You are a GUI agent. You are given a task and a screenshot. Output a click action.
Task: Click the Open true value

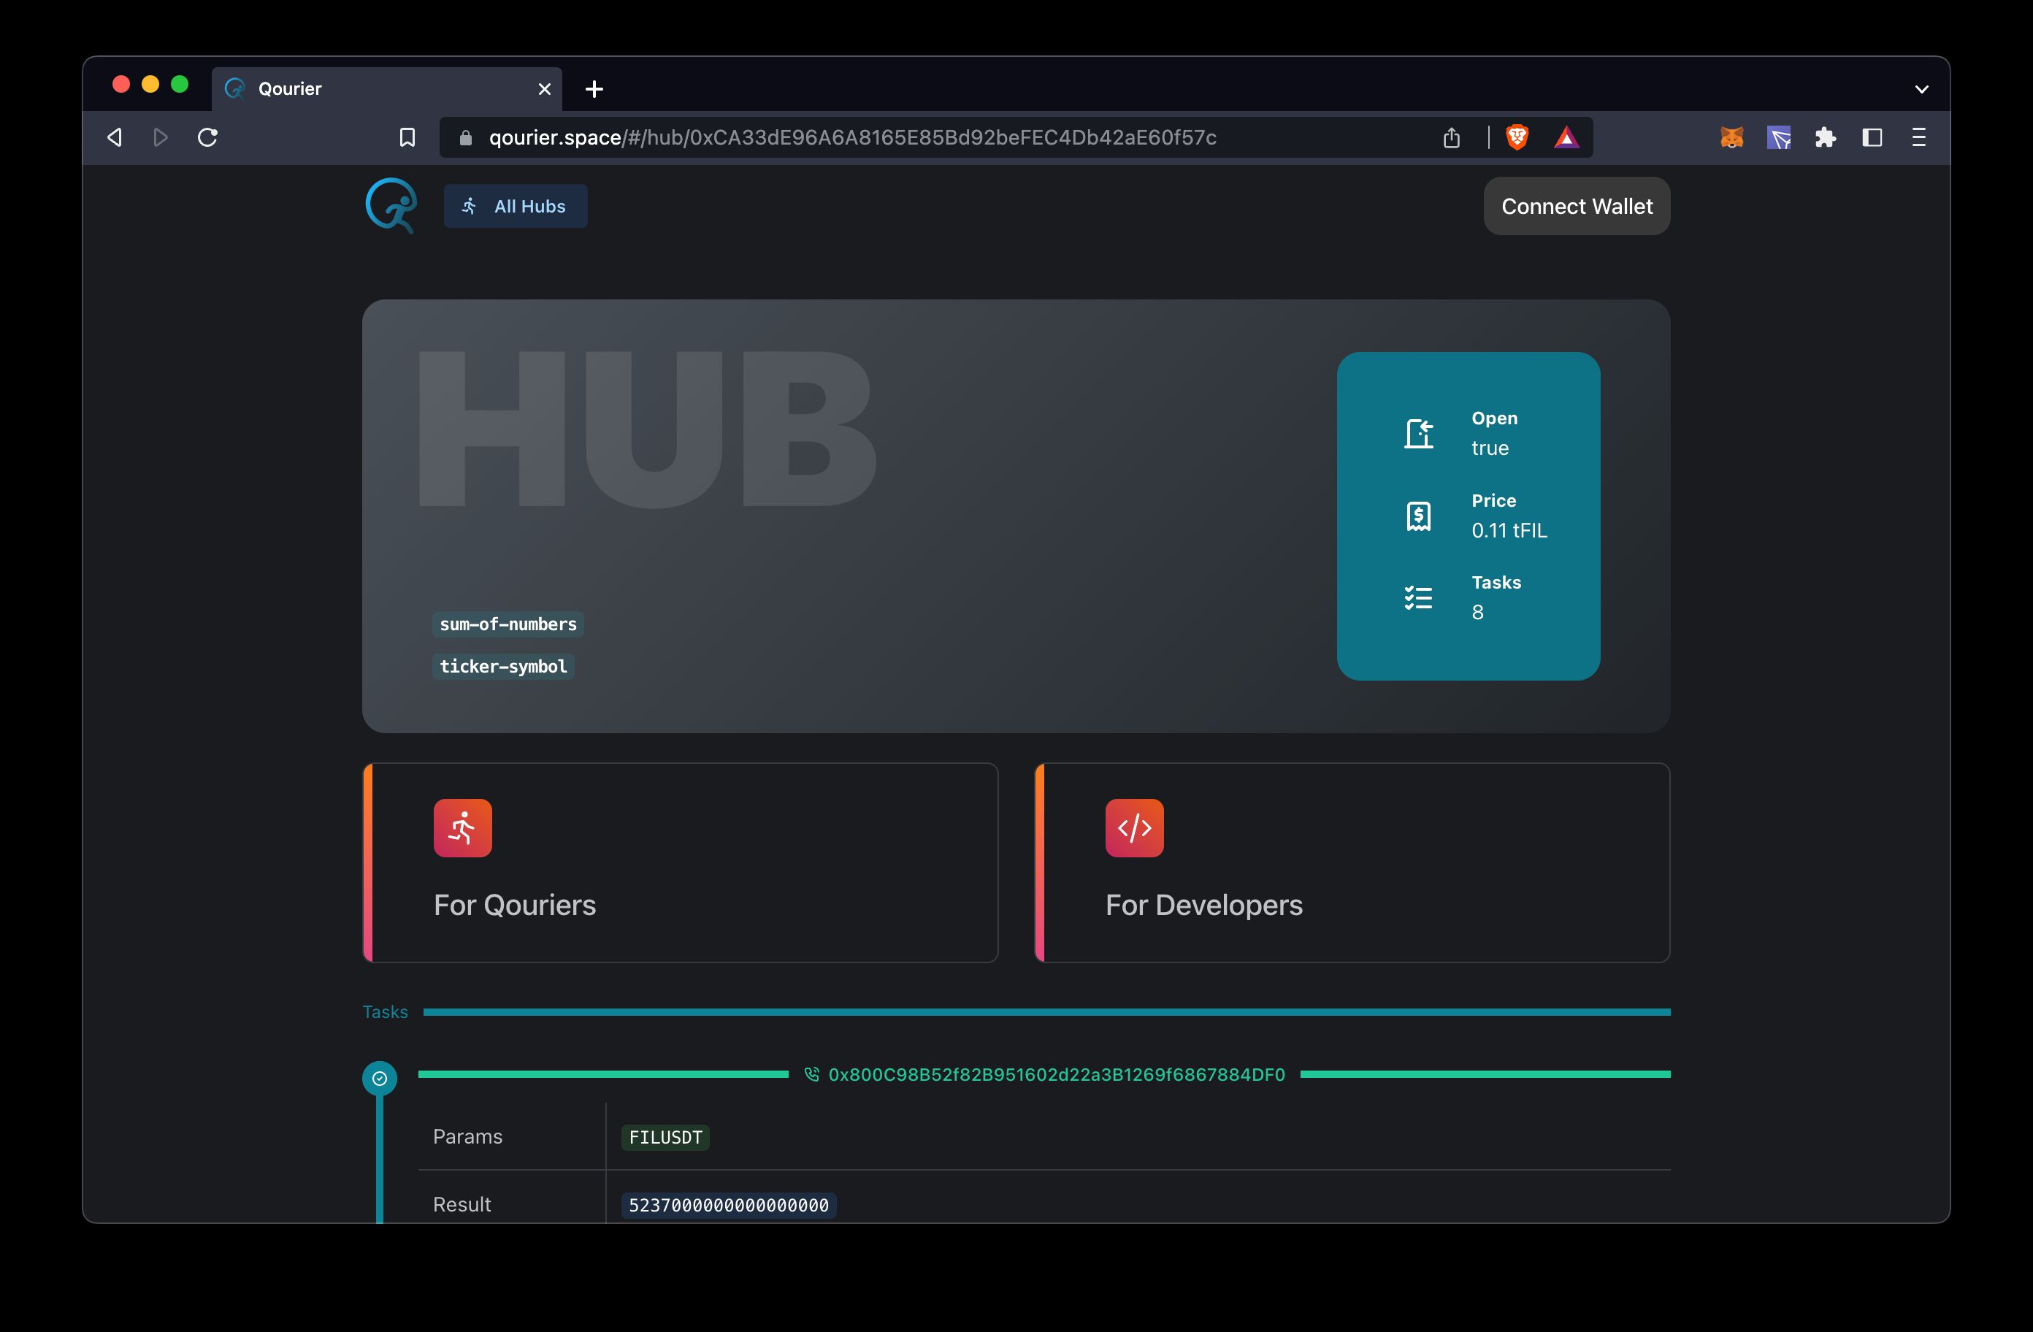tap(1490, 448)
